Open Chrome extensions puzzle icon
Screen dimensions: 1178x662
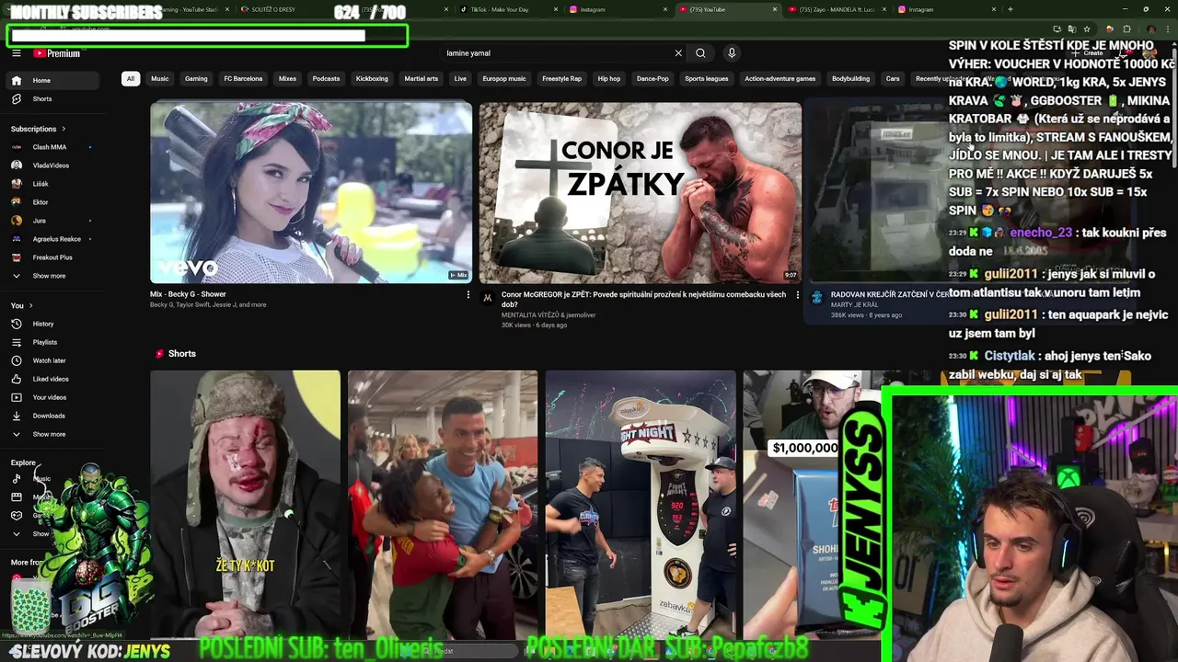1126,29
